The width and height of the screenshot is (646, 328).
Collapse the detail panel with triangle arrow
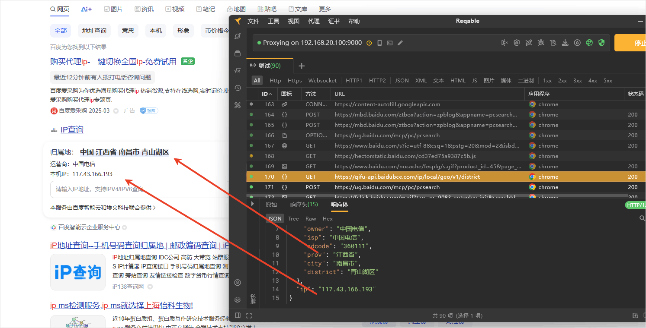253,204
